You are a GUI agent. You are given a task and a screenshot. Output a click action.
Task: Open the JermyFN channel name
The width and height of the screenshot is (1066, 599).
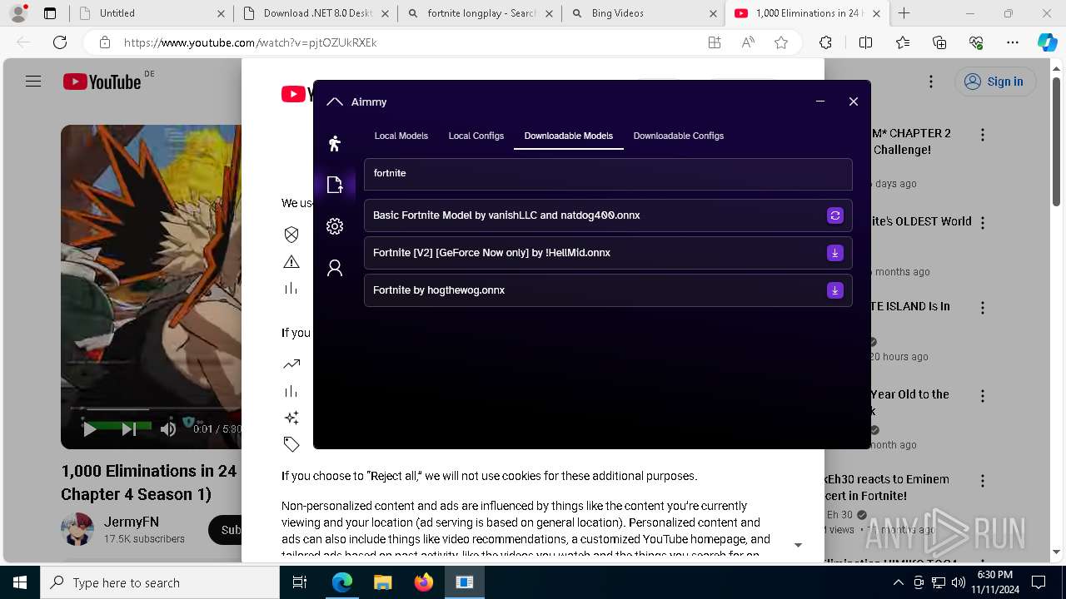click(x=132, y=522)
